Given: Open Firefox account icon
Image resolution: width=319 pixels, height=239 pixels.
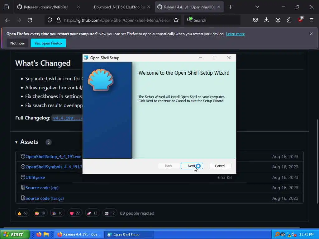Looking at the screenshot, I should point(278,20).
